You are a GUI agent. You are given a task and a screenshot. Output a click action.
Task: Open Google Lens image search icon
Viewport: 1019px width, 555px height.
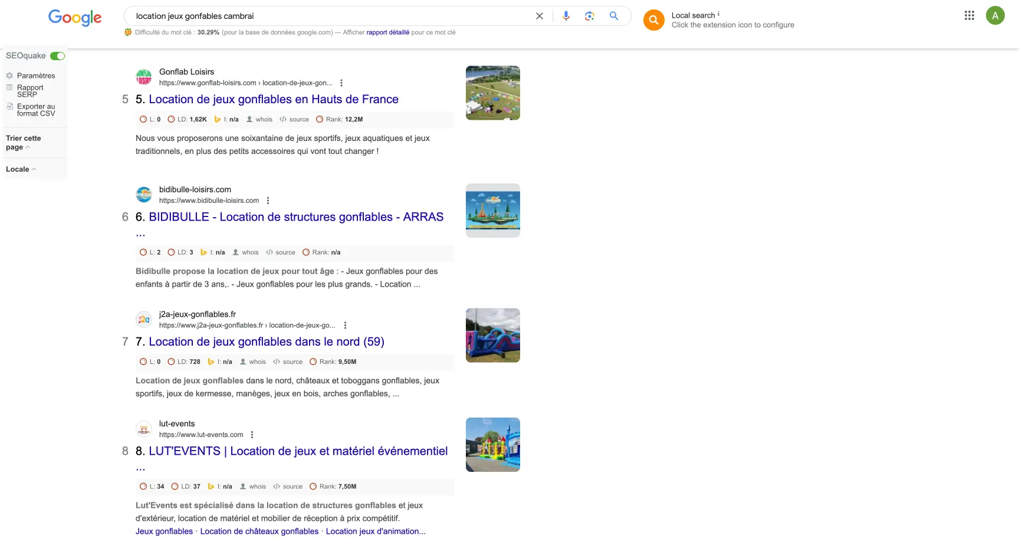click(589, 16)
